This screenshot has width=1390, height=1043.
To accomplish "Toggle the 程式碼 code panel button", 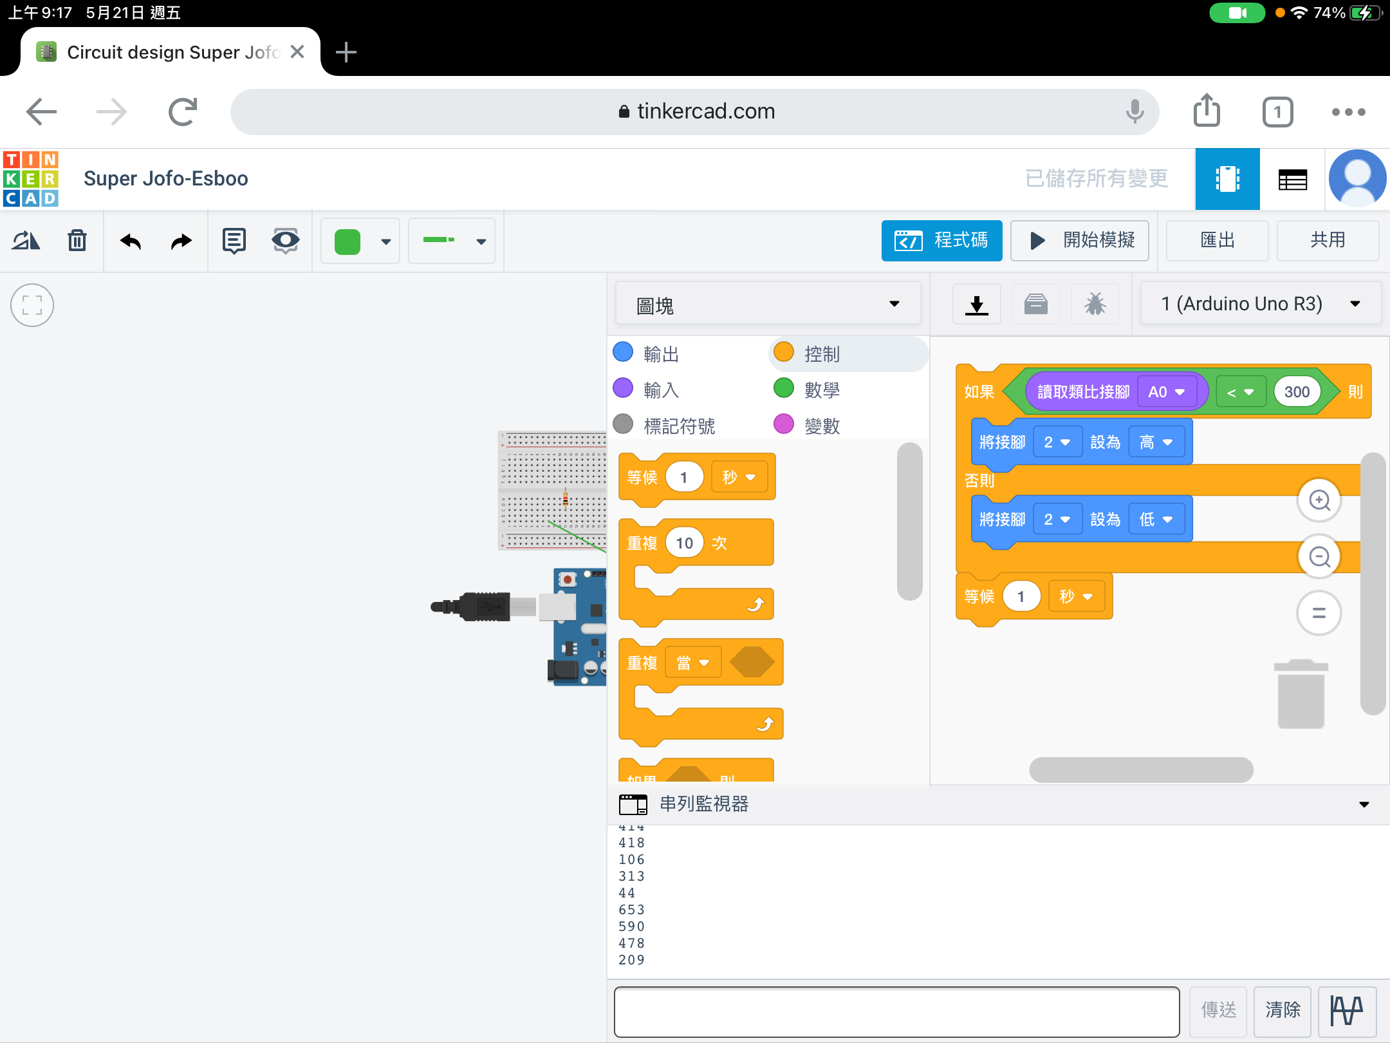I will 941,241.
